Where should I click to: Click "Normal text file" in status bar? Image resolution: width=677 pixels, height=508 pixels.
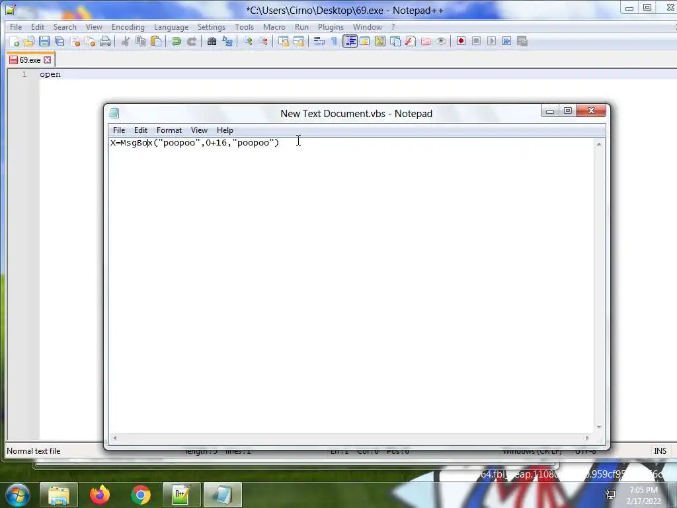tap(33, 450)
